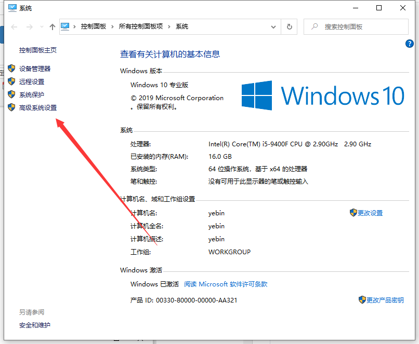Screen dimensions: 419x344
Task: Click the 更改设置 link
Action: pyautogui.click(x=370, y=213)
